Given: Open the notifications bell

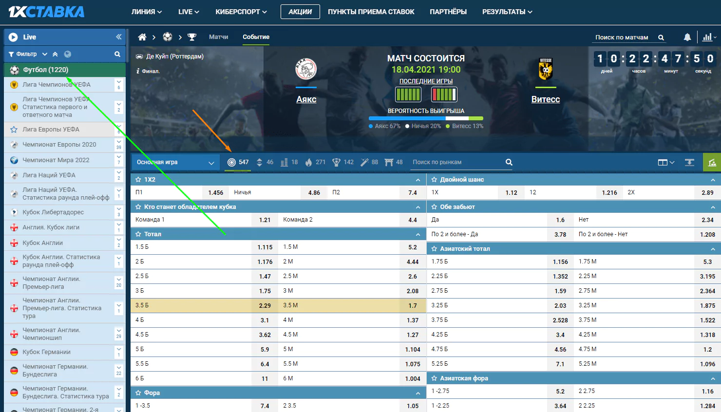Looking at the screenshot, I should pyautogui.click(x=687, y=37).
